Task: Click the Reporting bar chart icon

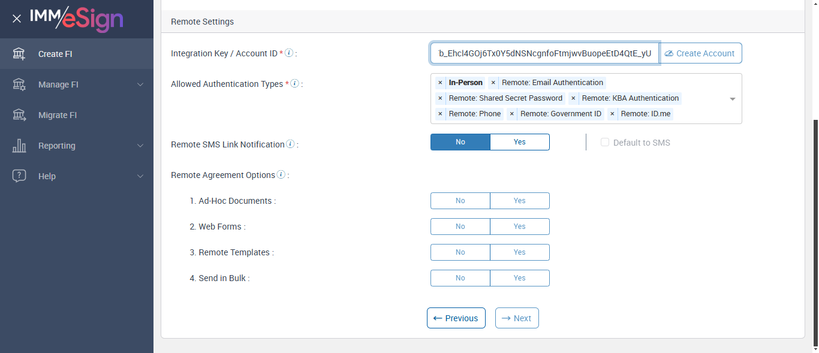Action: [19, 146]
